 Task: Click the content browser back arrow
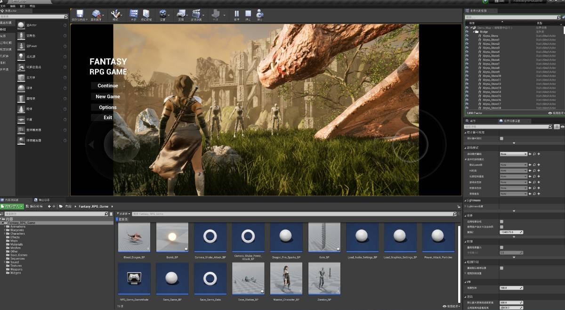click(49, 206)
